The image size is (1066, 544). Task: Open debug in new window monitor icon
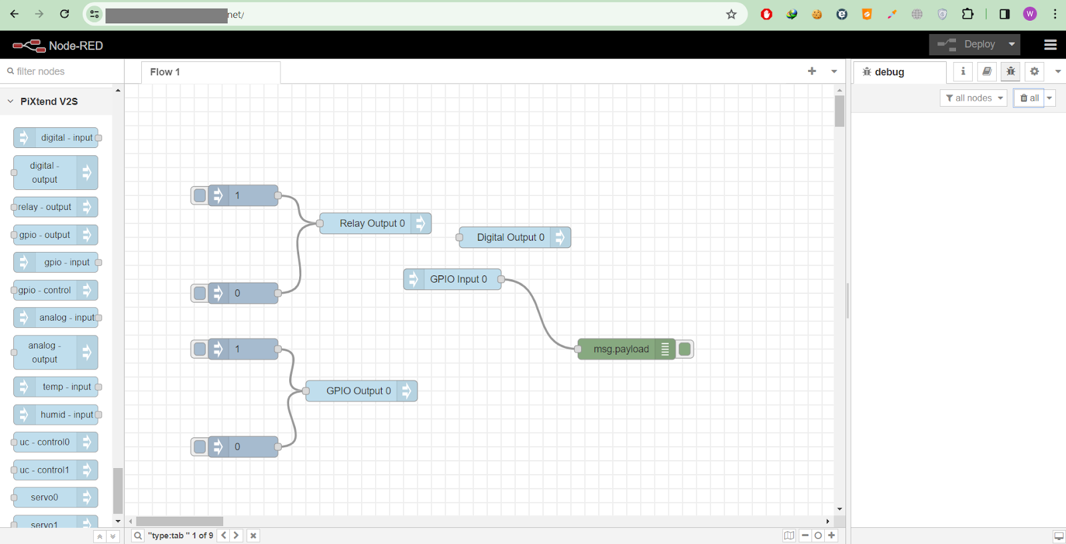point(1058,536)
